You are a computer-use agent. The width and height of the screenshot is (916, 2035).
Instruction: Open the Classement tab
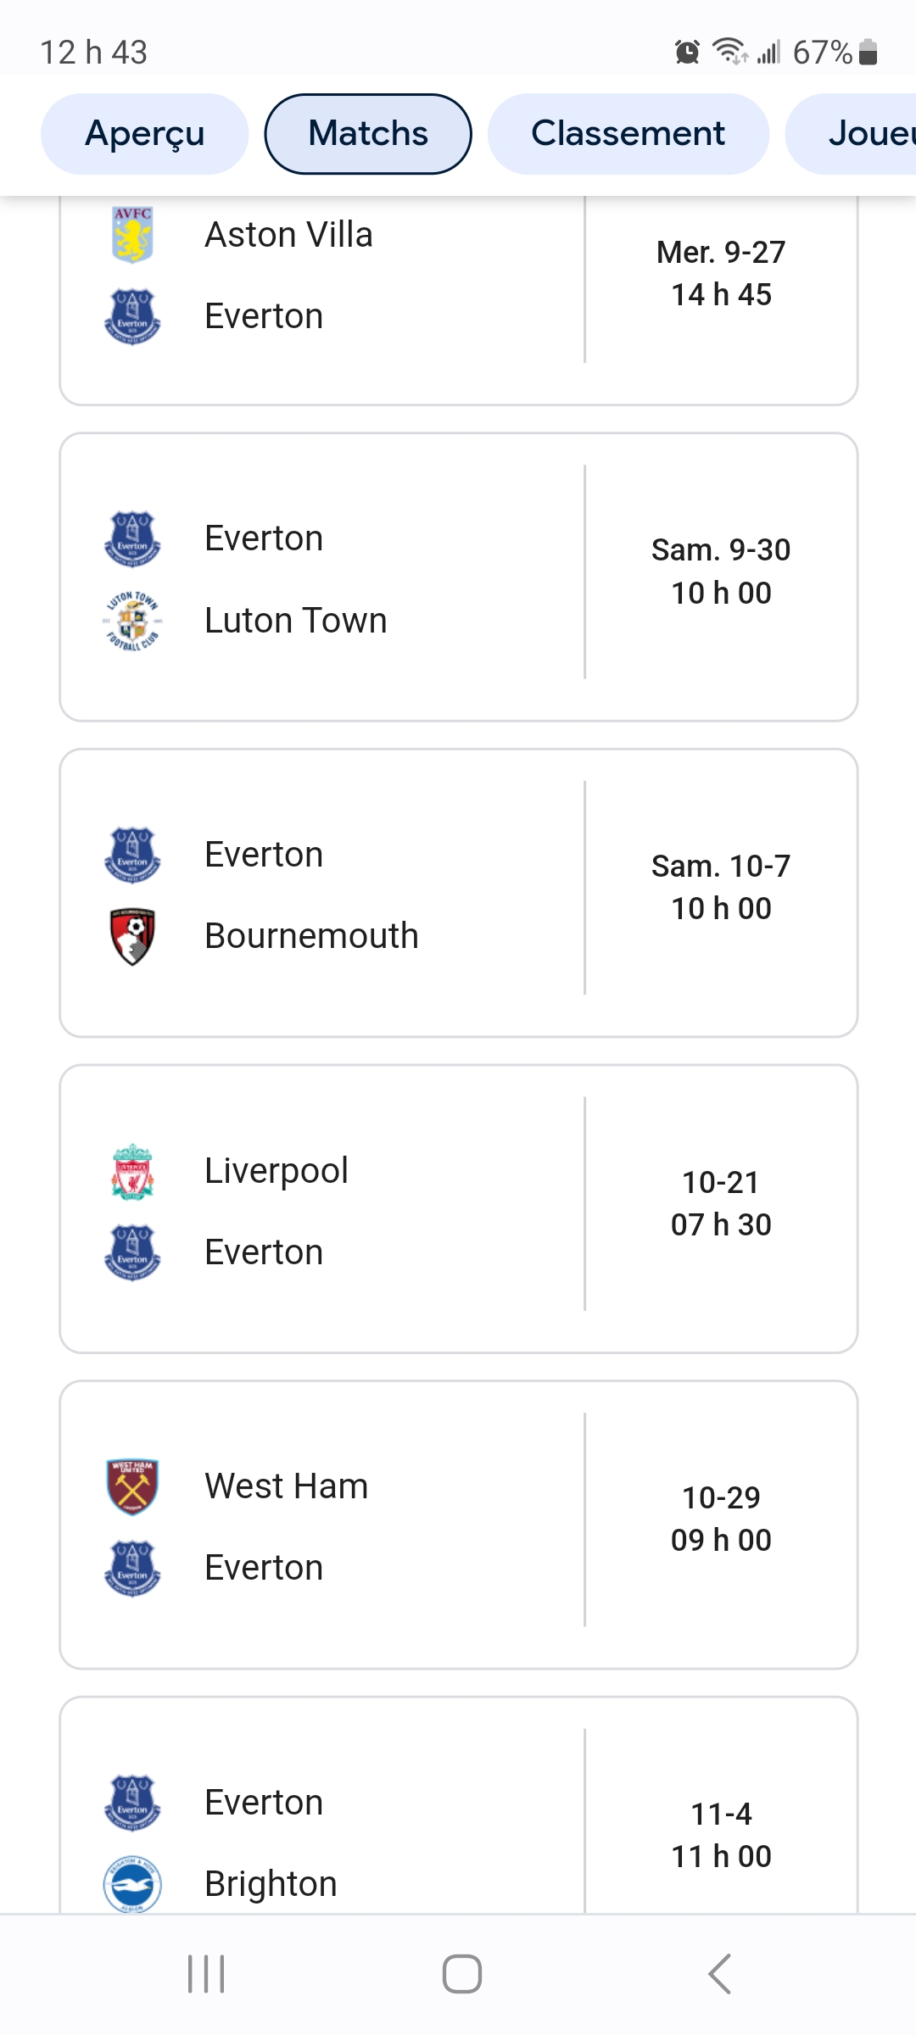click(628, 134)
